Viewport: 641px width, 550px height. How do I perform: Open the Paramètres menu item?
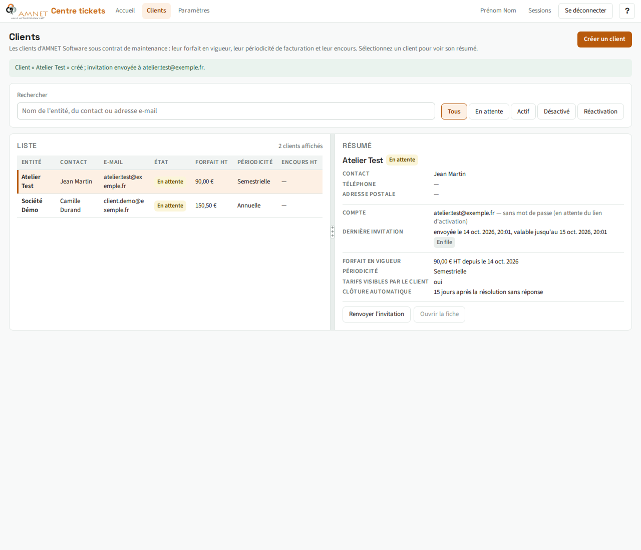tap(194, 10)
